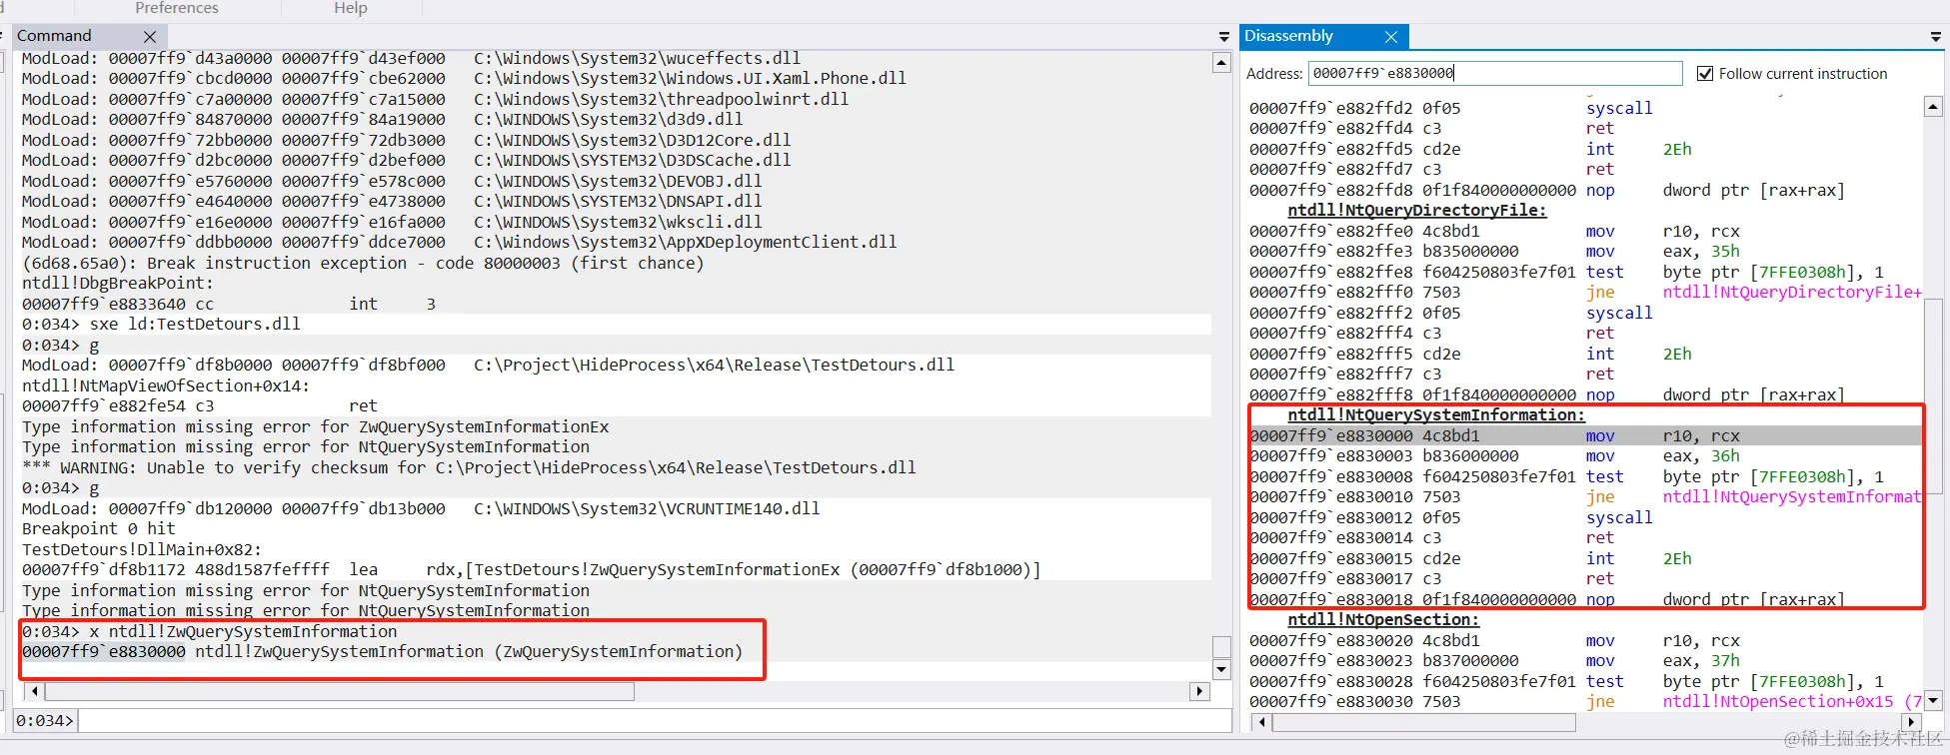Click highlighted address 00007ff9`e8830000 in output

(x=104, y=652)
